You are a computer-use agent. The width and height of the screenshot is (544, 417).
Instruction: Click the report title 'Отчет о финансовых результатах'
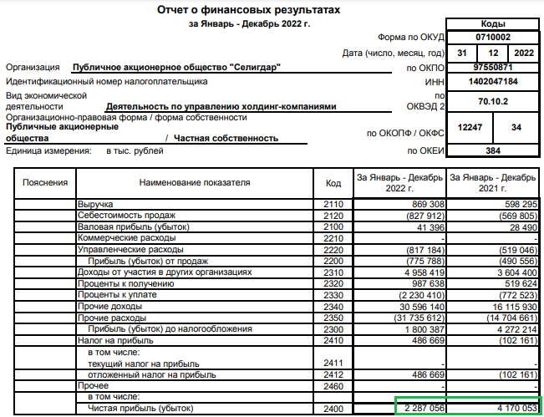click(x=248, y=10)
